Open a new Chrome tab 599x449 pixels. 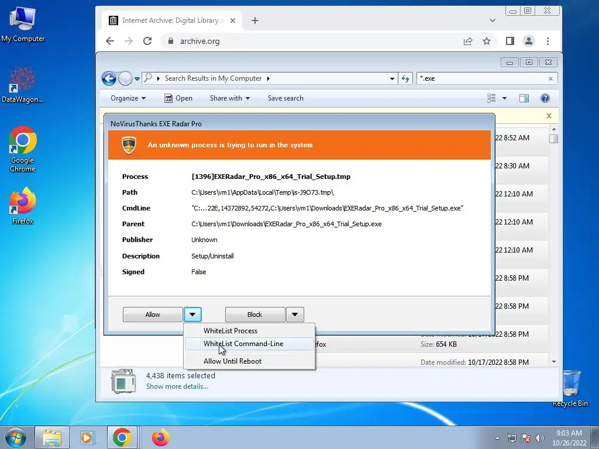(255, 20)
